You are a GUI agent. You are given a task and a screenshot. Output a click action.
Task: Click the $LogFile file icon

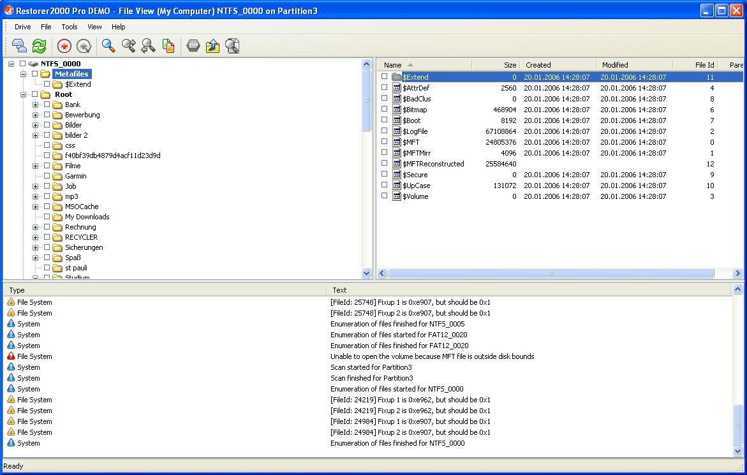pos(397,131)
